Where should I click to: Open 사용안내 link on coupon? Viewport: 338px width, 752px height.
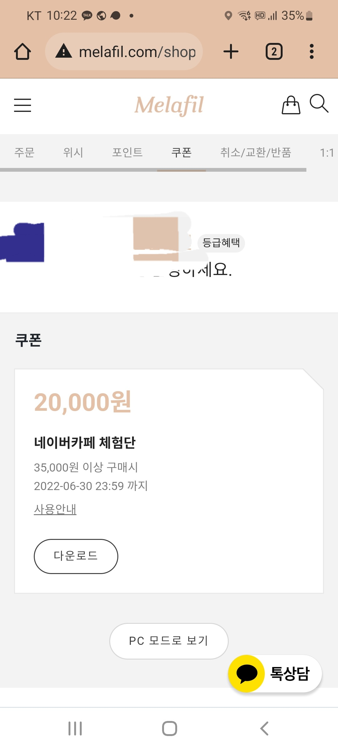(55, 509)
